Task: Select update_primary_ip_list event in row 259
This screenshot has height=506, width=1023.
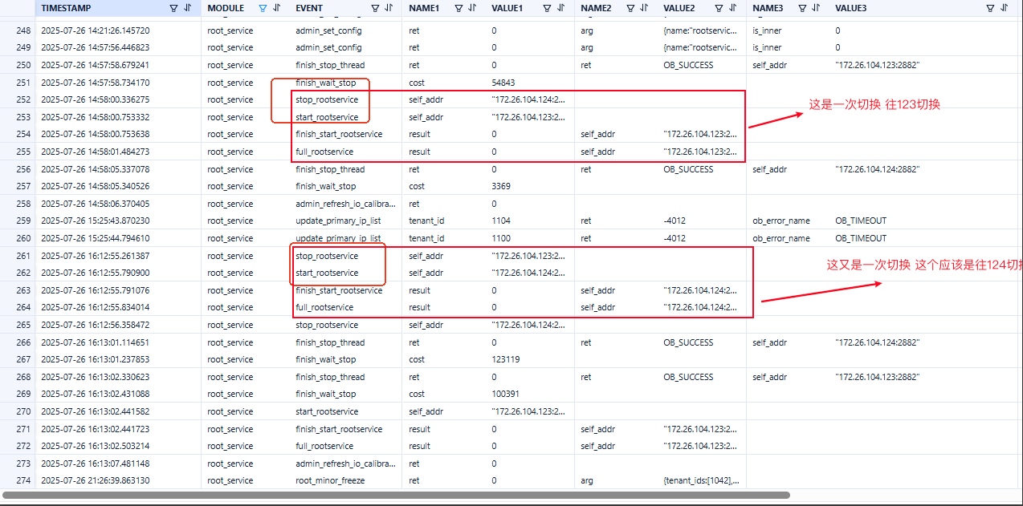Action: pyautogui.click(x=338, y=221)
